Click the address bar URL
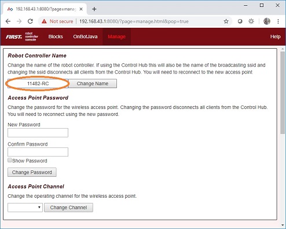Viewport: 286px width, 229px height. coord(134,21)
